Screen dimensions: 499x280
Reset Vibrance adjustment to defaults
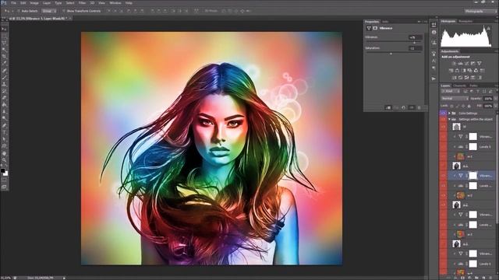(x=404, y=107)
